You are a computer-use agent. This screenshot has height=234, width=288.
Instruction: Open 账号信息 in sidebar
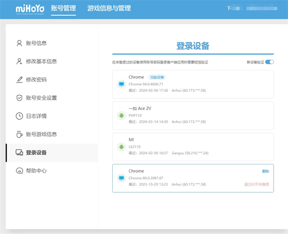pyautogui.click(x=52, y=43)
